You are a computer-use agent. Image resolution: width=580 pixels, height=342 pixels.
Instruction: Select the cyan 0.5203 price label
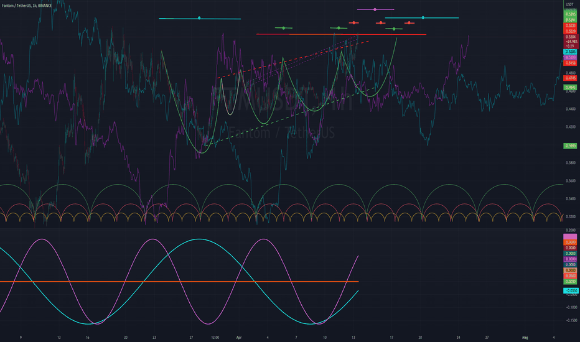point(570,52)
